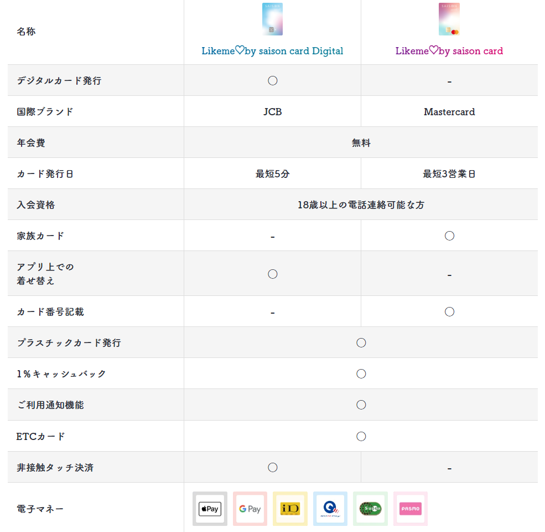545x532 pixels.
Task: Click the Apple Pay icon
Action: click(x=210, y=509)
